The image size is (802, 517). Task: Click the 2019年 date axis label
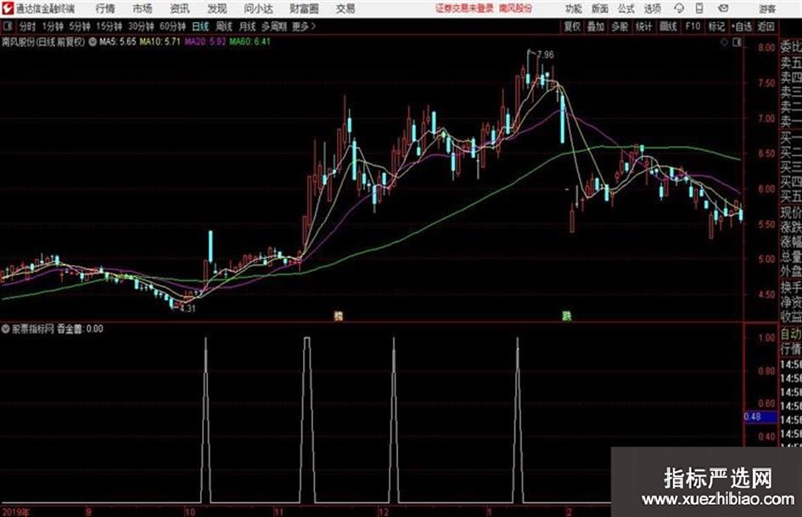click(16, 512)
